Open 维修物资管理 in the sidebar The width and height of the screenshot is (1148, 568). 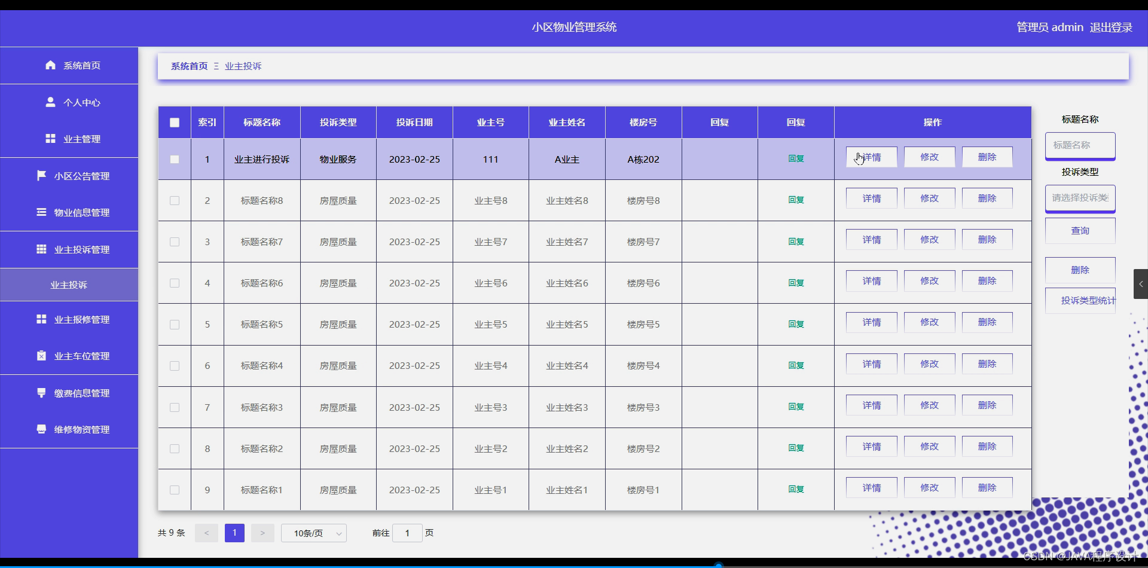69,429
